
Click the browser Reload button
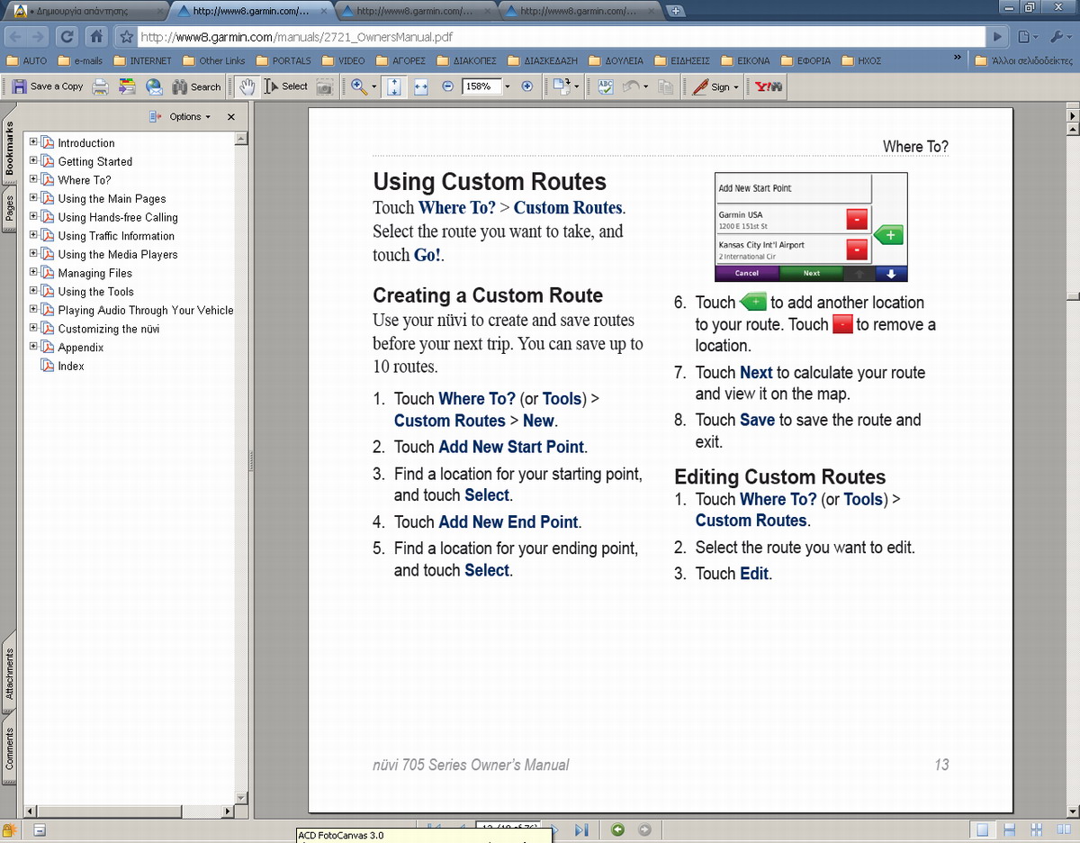click(x=66, y=37)
